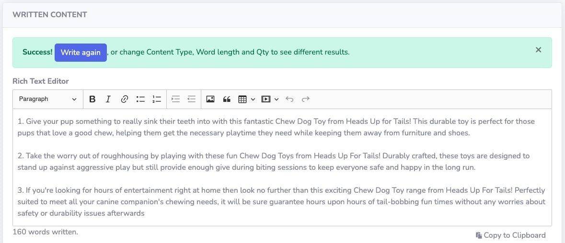565x243 pixels.
Task: Click the insert table icon
Action: pos(242,99)
